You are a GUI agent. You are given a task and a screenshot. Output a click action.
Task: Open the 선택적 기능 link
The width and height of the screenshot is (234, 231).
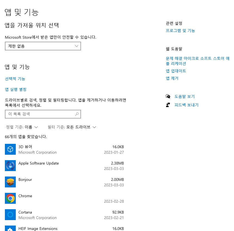click(x=15, y=79)
